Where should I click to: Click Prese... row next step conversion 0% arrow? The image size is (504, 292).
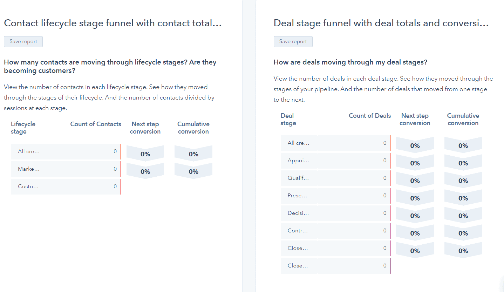tap(415, 198)
